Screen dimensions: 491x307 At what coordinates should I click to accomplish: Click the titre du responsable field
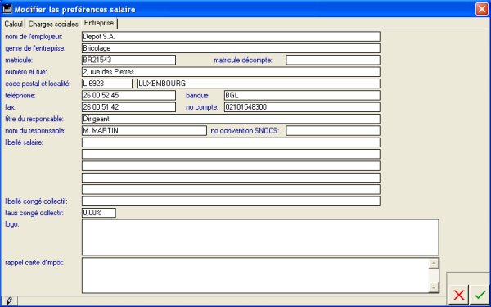click(231, 119)
